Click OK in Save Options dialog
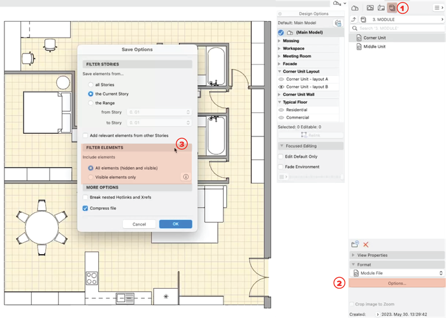The width and height of the screenshot is (446, 318). [x=175, y=224]
